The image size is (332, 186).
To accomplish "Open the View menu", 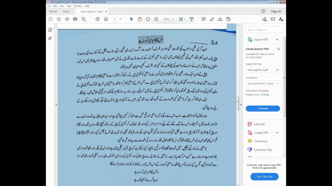I will pyautogui.click(x=62, y=6).
